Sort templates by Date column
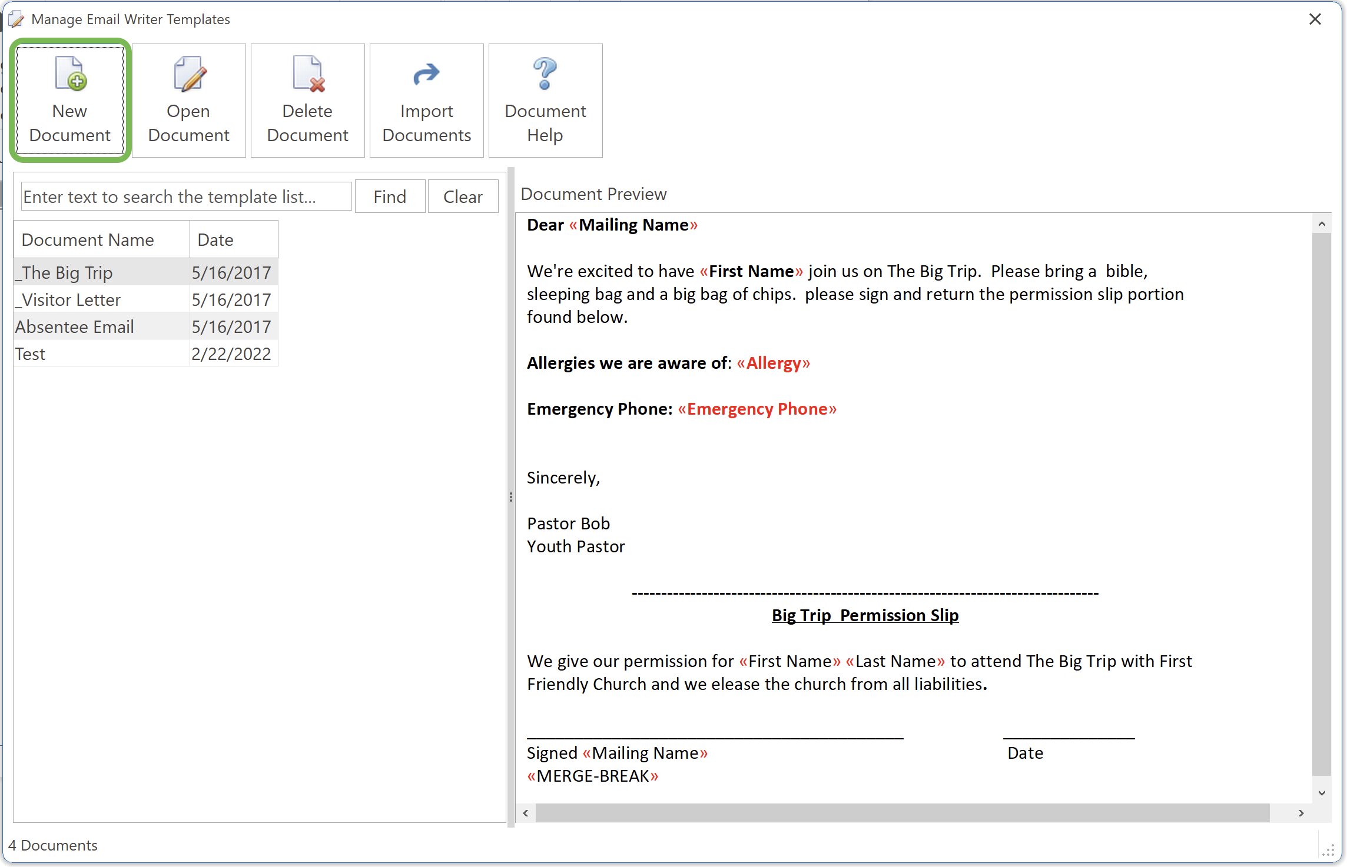 [x=215, y=239]
